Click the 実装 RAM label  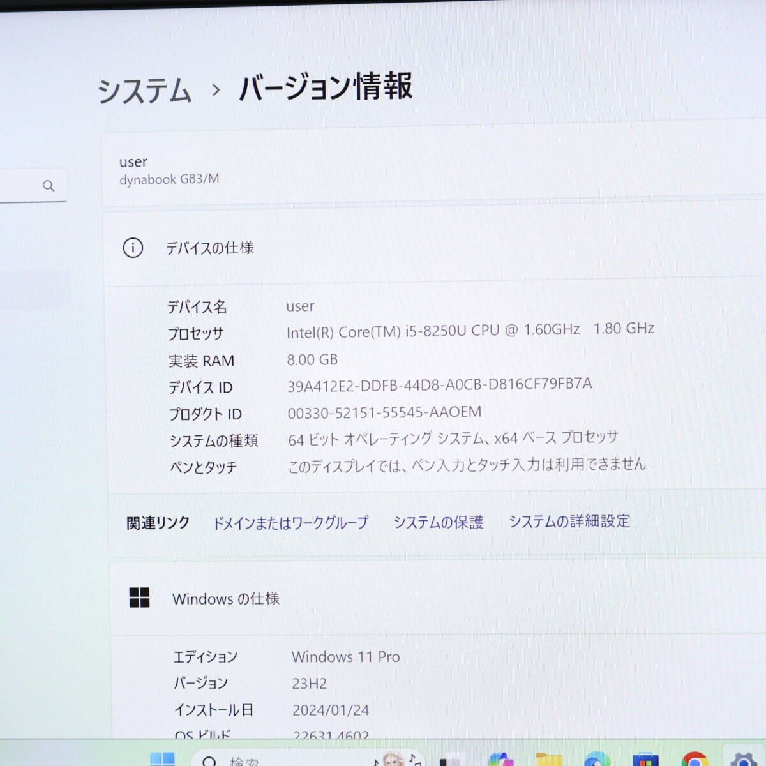(201, 361)
